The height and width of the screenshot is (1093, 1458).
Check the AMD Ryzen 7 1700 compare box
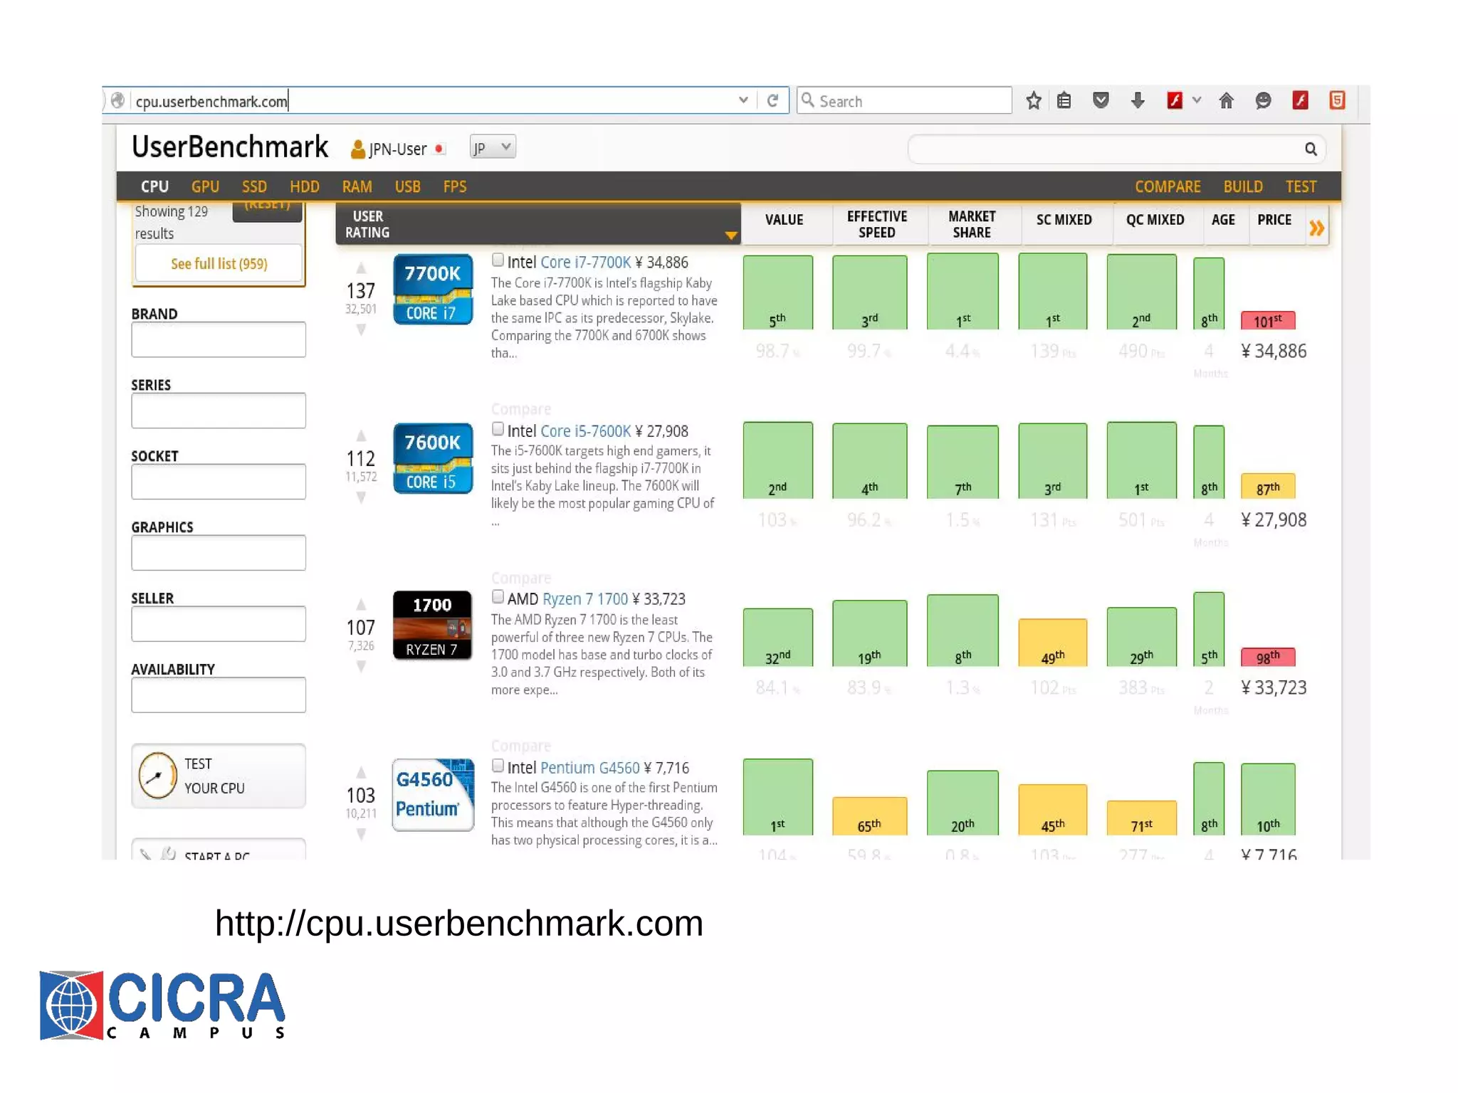498,597
